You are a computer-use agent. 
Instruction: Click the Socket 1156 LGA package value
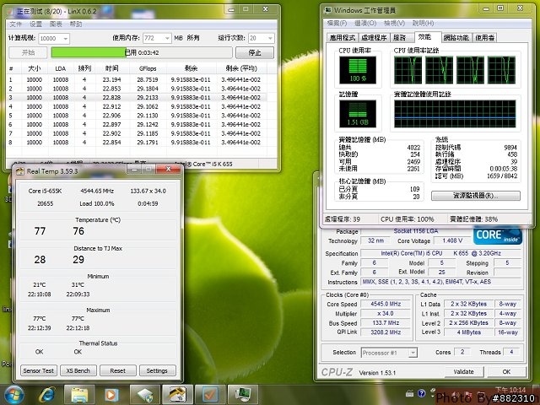tap(416, 231)
